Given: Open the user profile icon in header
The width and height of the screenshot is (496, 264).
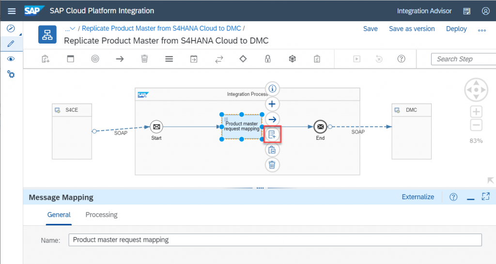Looking at the screenshot, I should tap(485, 11).
